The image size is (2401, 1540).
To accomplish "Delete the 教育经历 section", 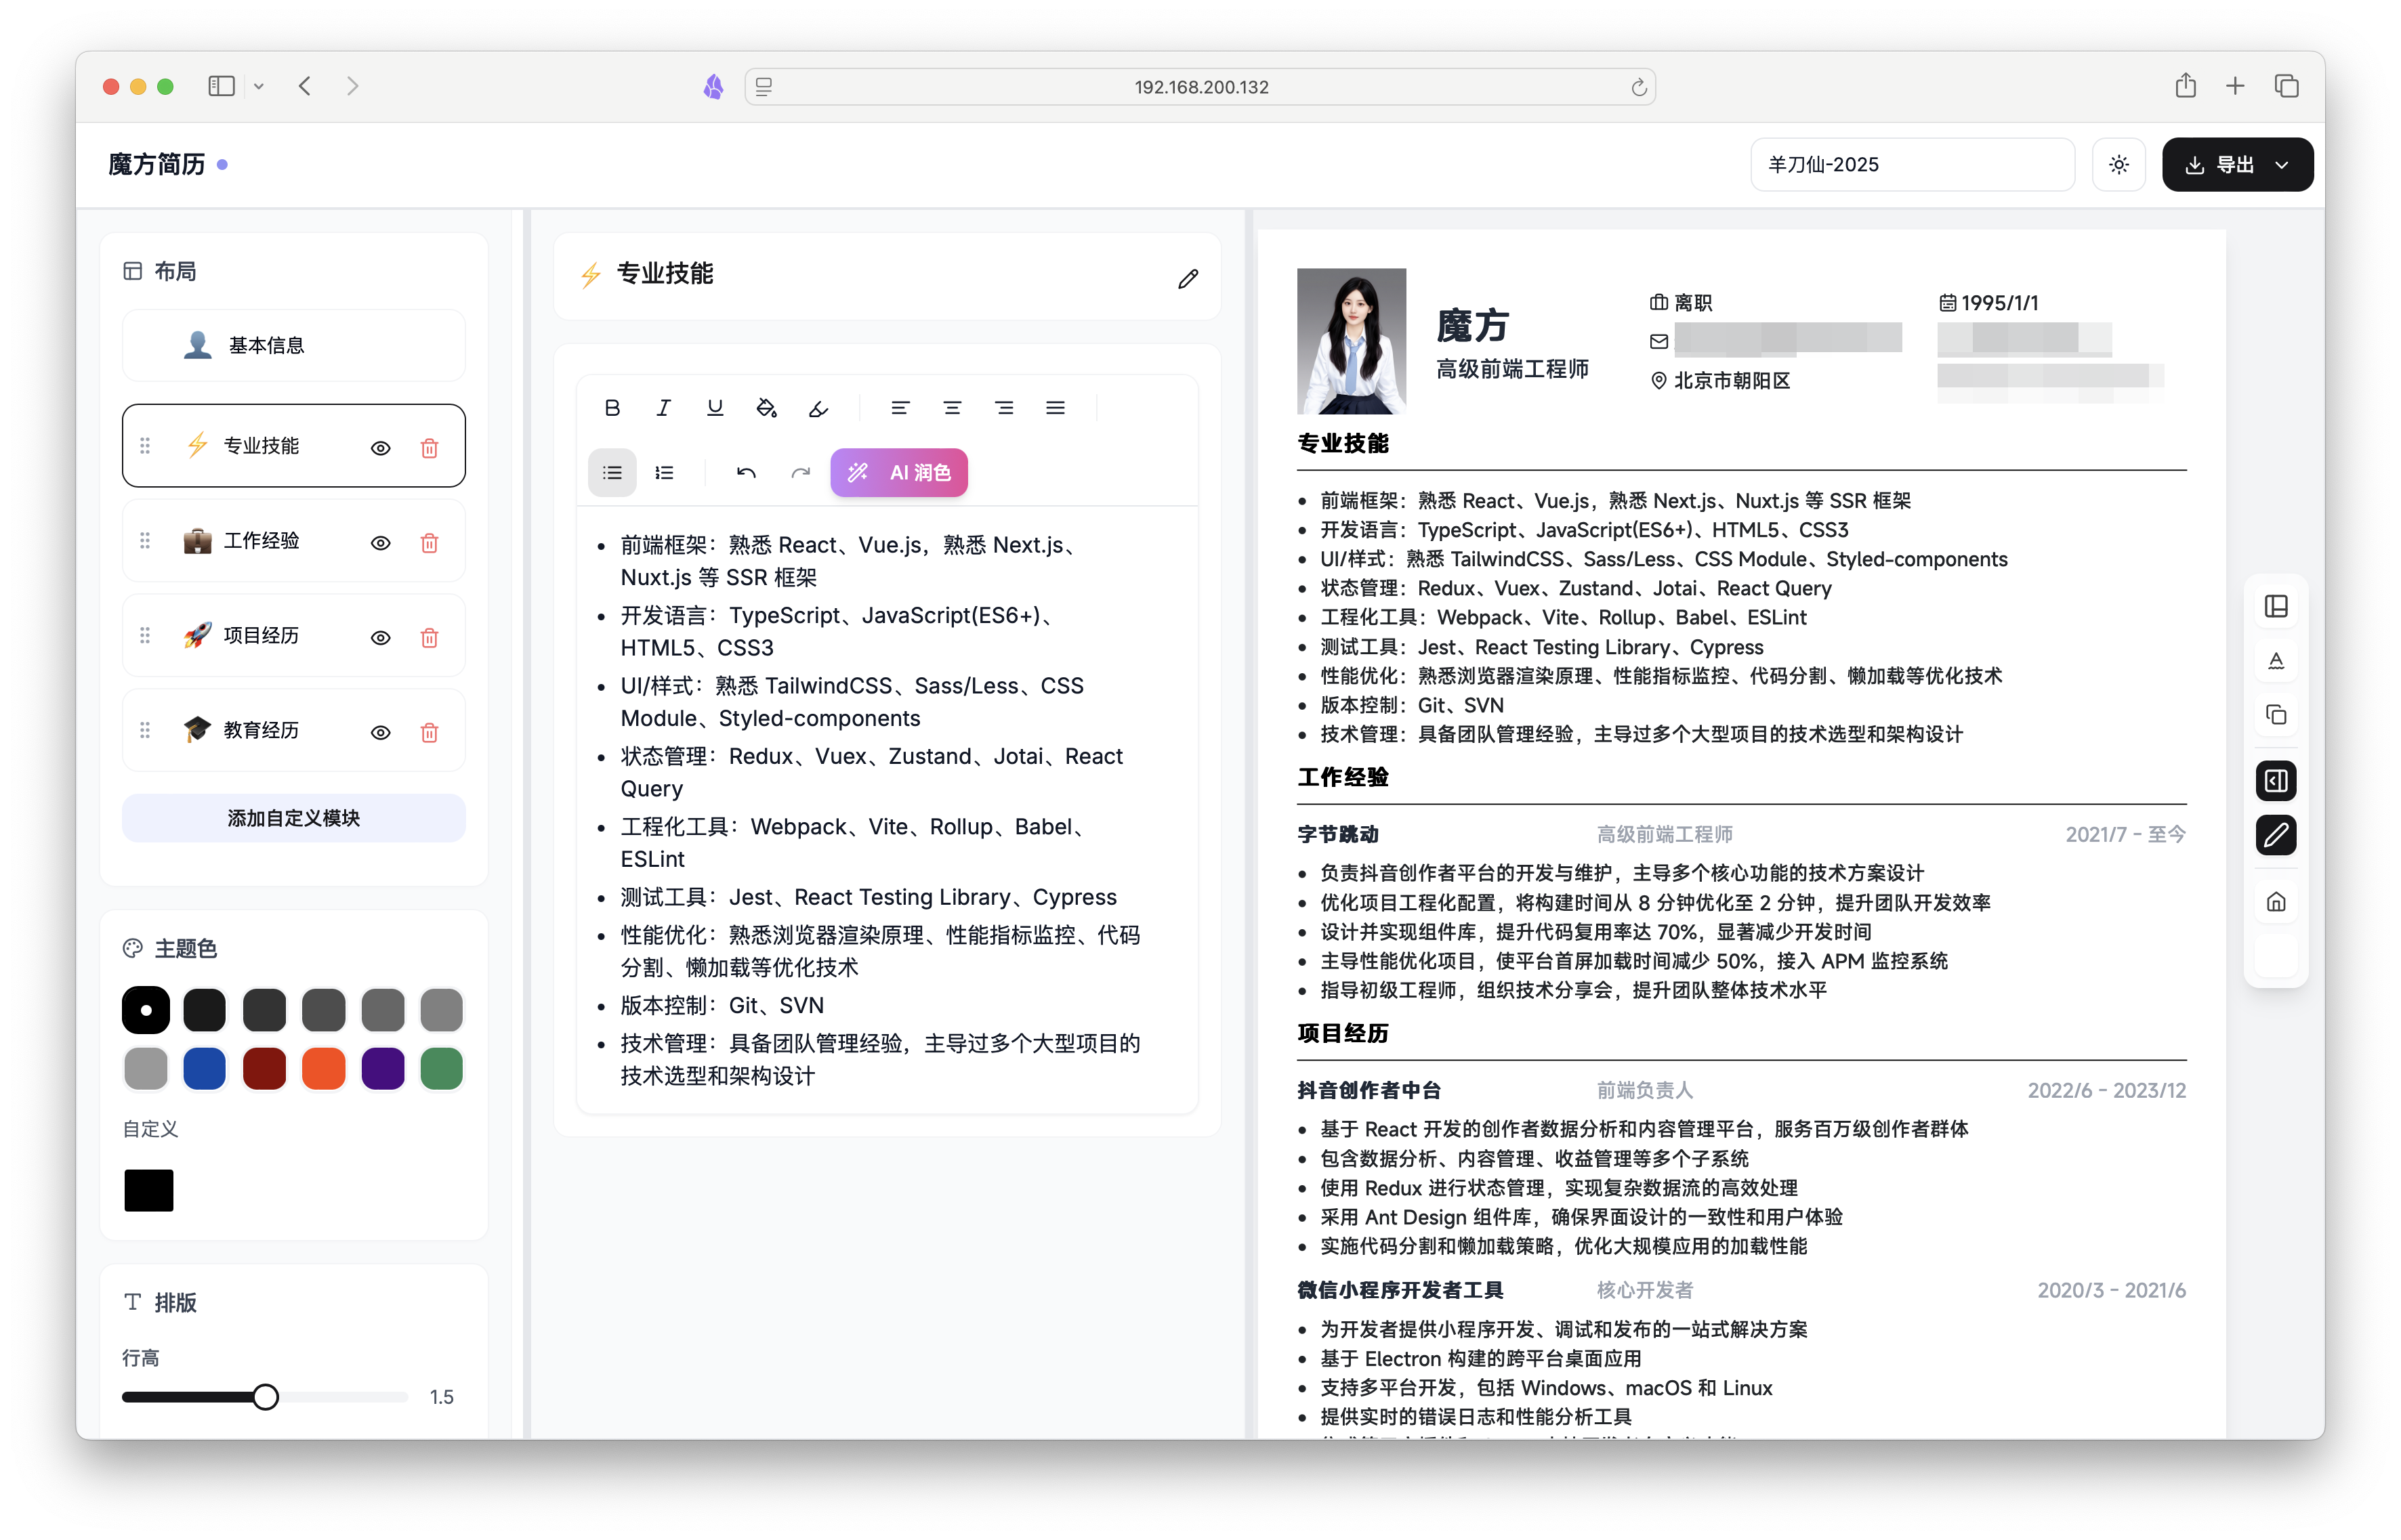I will [429, 733].
